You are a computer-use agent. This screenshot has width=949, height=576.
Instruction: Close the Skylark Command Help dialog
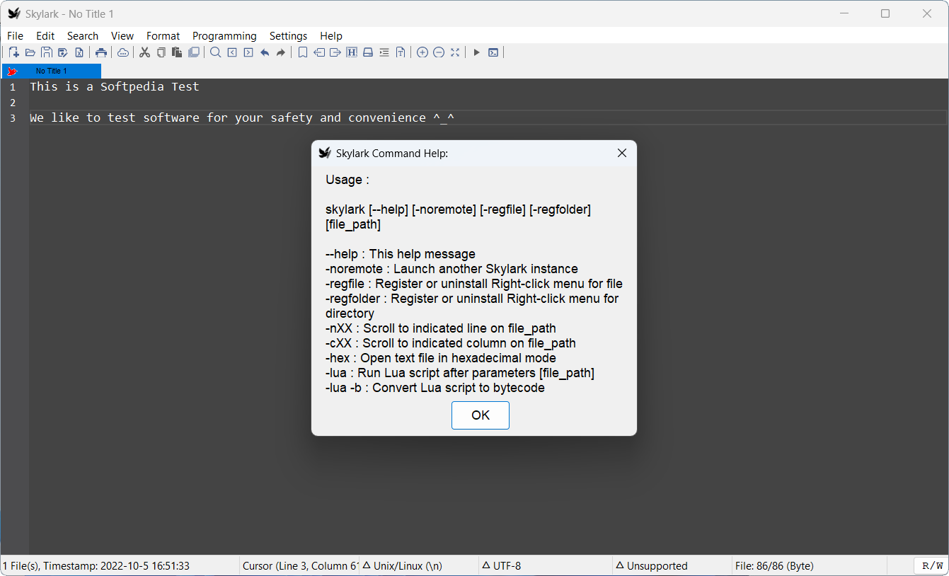[x=622, y=153]
